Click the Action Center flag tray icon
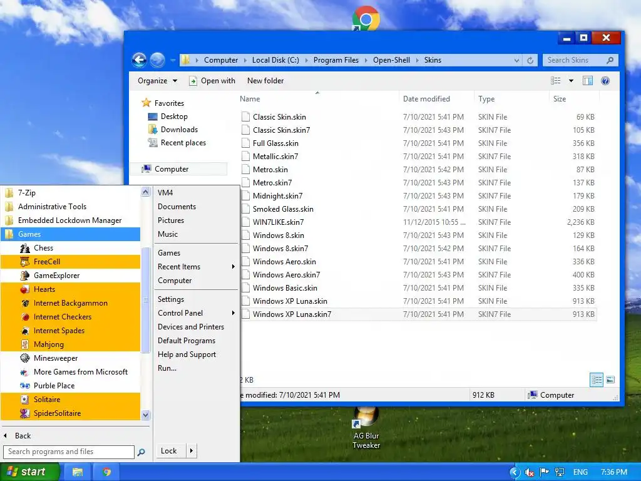Screen dimensions: 641x481 click(x=544, y=472)
